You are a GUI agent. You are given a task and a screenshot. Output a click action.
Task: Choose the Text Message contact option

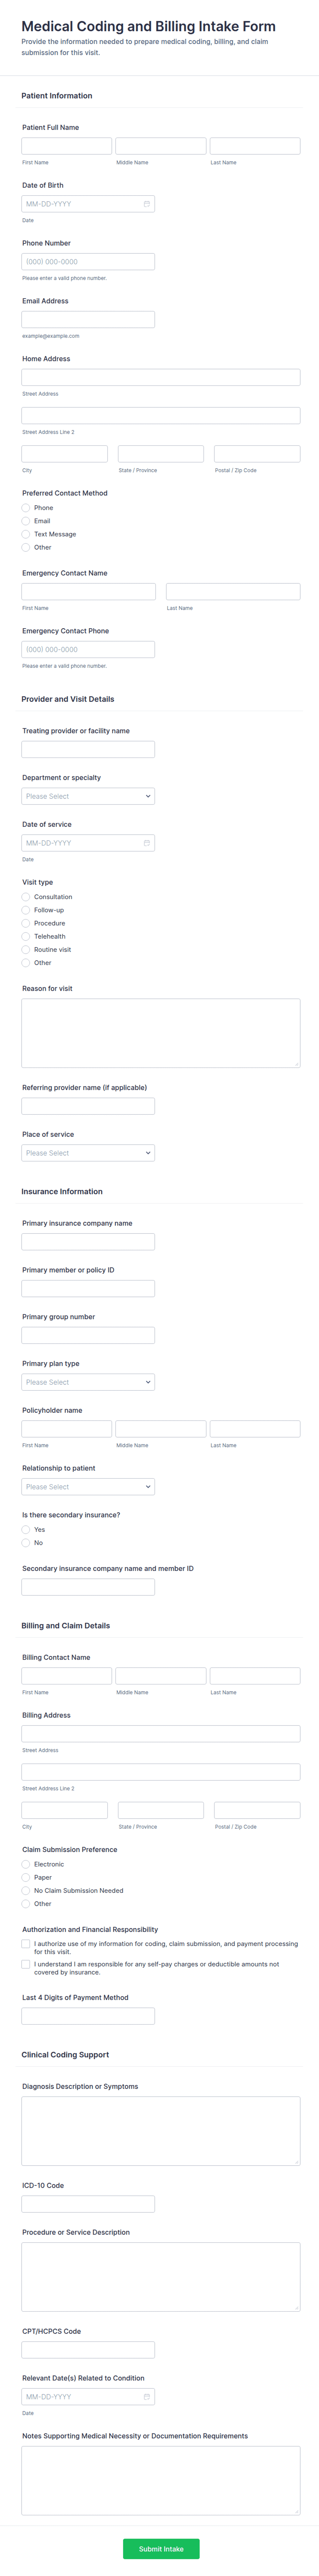(x=26, y=534)
